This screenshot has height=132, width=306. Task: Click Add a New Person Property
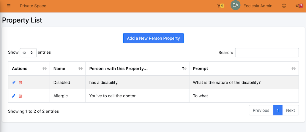pyautogui.click(x=153, y=38)
